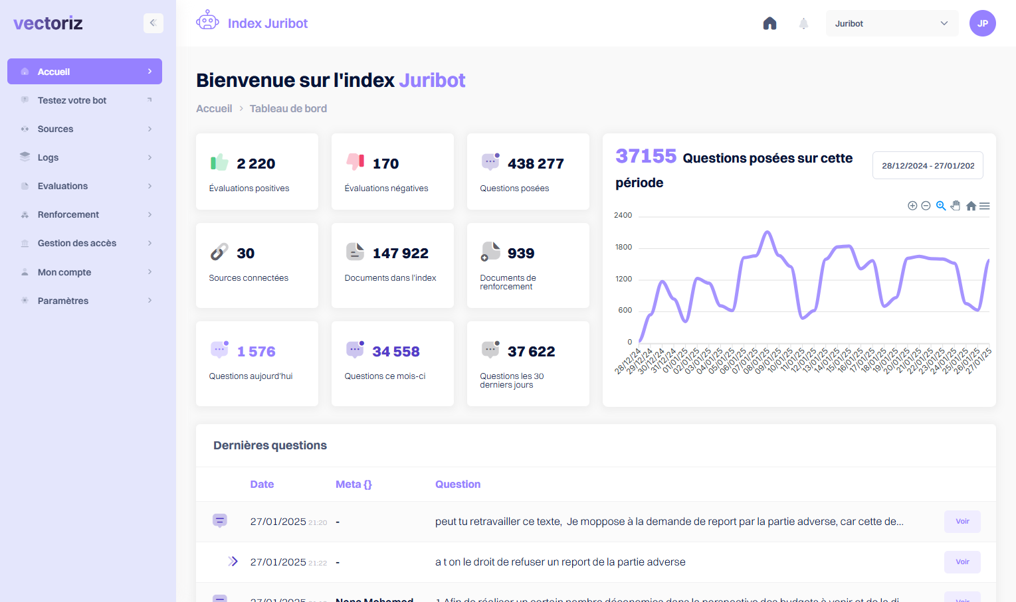Click the chat icon beside 1 576
The height and width of the screenshot is (602, 1016).
[219, 350]
